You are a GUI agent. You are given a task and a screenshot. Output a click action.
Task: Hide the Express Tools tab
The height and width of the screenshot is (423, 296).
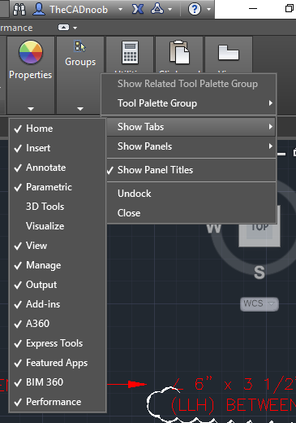coord(58,343)
